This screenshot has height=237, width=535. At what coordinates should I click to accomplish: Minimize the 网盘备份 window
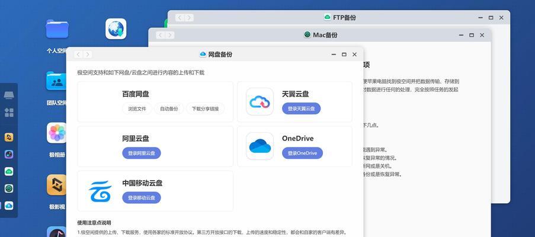[334, 55]
